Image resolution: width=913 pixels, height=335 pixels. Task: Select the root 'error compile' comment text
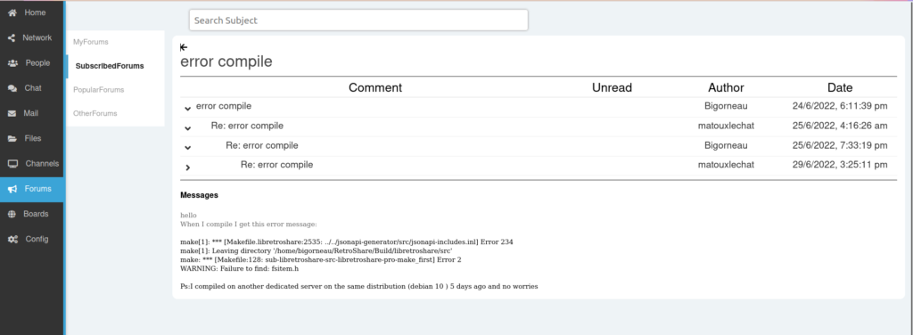(x=224, y=106)
